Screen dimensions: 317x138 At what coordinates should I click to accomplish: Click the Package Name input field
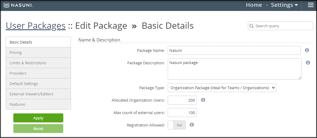coord(234,50)
